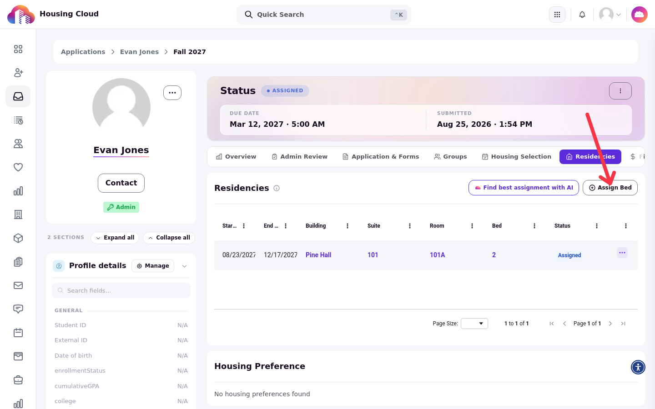Viewport: 655px width, 409px height.
Task: Focus the Quick Search field
Action: pos(324,15)
